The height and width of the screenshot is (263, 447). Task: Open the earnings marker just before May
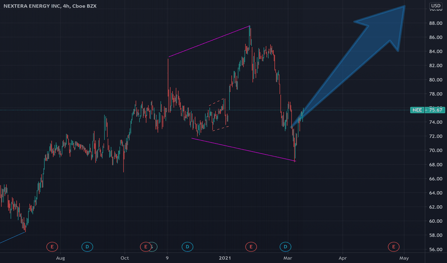click(x=394, y=247)
